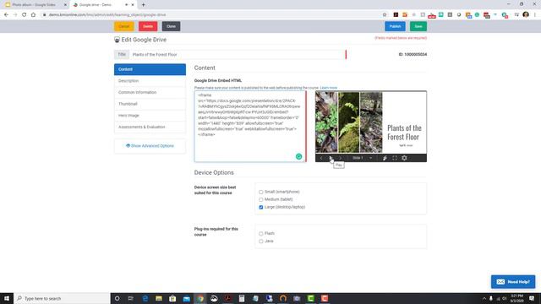Click the blue Publish button
The image size is (541, 304).
(x=395, y=26)
